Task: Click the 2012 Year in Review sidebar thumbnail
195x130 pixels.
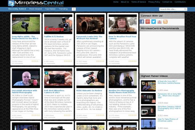Action: (x=148, y=111)
